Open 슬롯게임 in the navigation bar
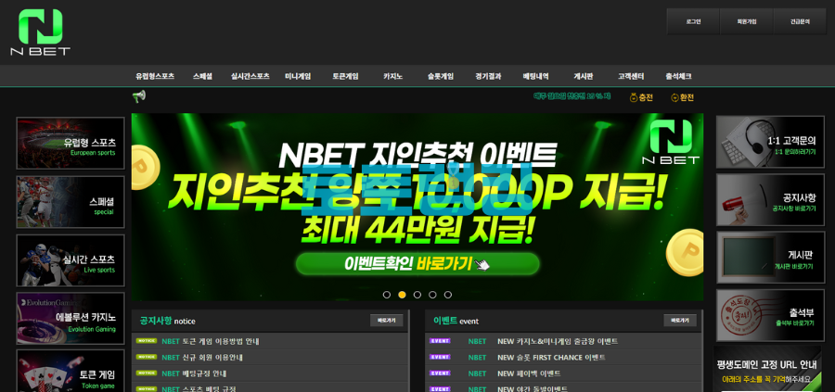Screen dimensions: 835x392 coord(441,76)
